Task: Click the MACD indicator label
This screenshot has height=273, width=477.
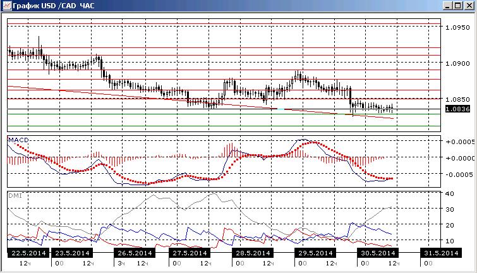Action: [x=18, y=140]
